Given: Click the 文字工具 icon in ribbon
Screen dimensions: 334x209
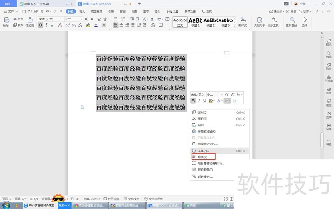Looking at the screenshot, I should click(x=274, y=21).
